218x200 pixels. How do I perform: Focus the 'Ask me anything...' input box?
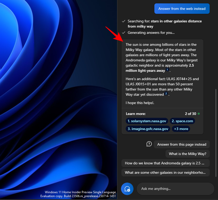click(175, 189)
